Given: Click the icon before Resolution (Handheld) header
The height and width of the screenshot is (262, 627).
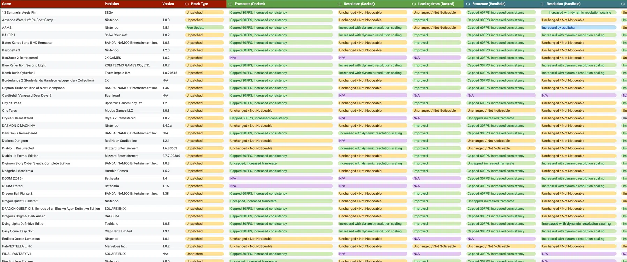Looking at the screenshot, I should 542,4.
